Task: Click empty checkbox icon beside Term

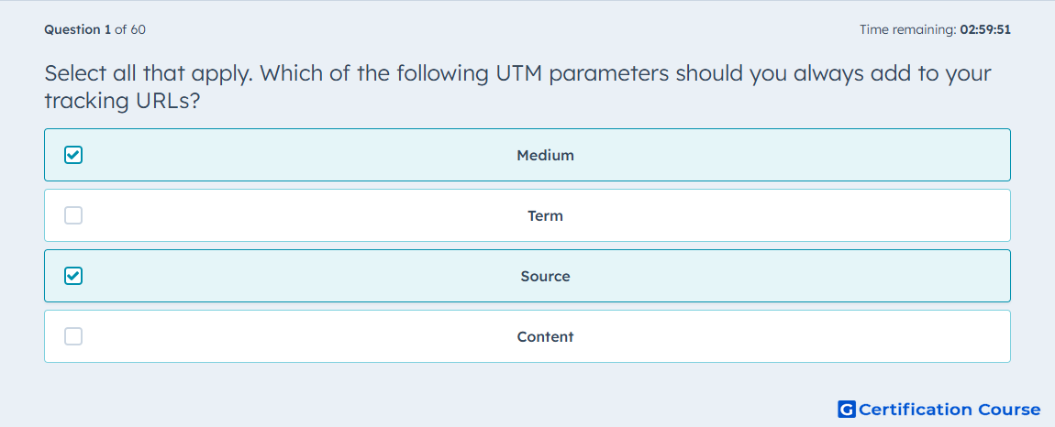Action: tap(73, 216)
